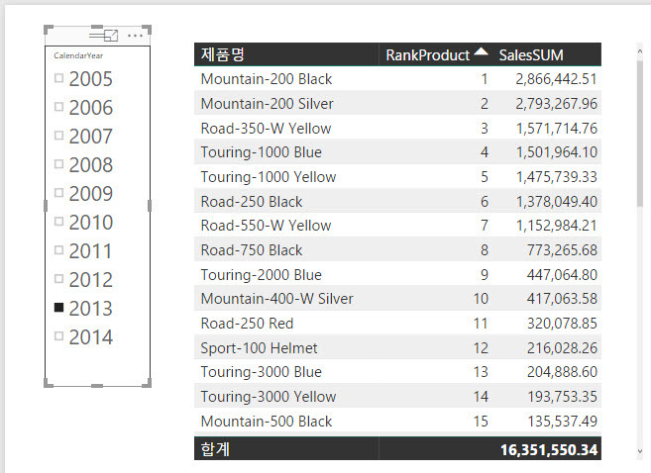Click the table scrollbar down arrow
The height and width of the screenshot is (473, 651).
[639, 451]
